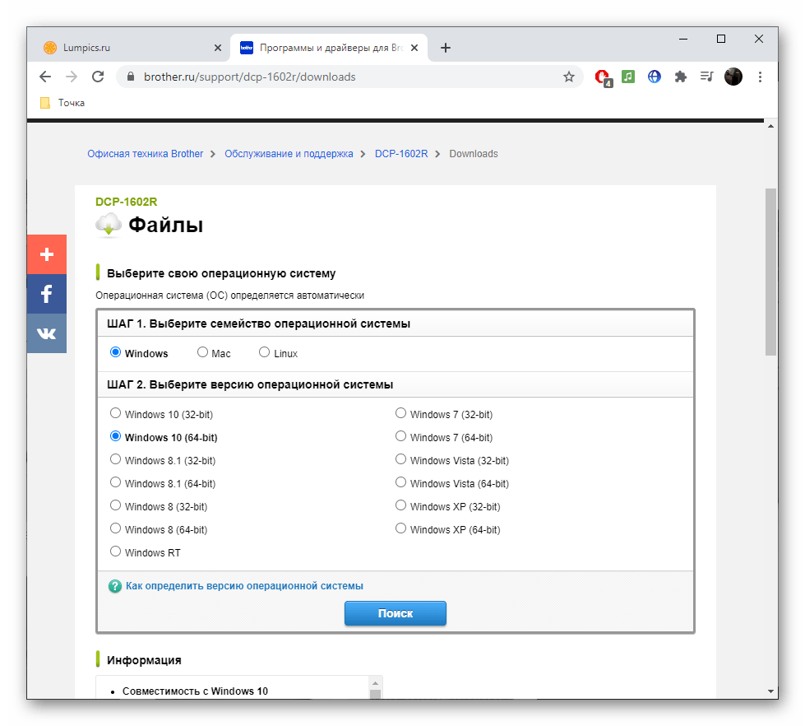The width and height of the screenshot is (805, 726).
Task: Go back with the browser back arrow
Action: click(x=45, y=77)
